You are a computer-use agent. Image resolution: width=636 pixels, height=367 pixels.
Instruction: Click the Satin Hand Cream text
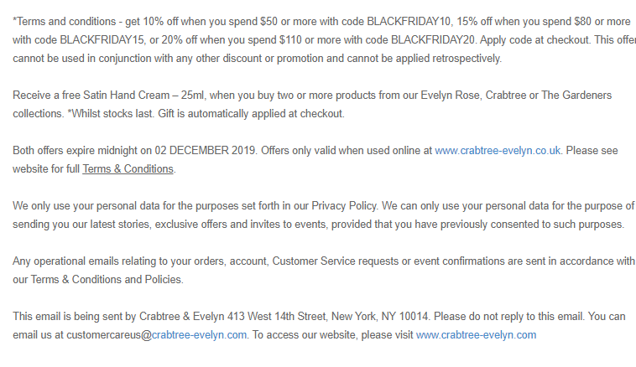tap(126, 96)
